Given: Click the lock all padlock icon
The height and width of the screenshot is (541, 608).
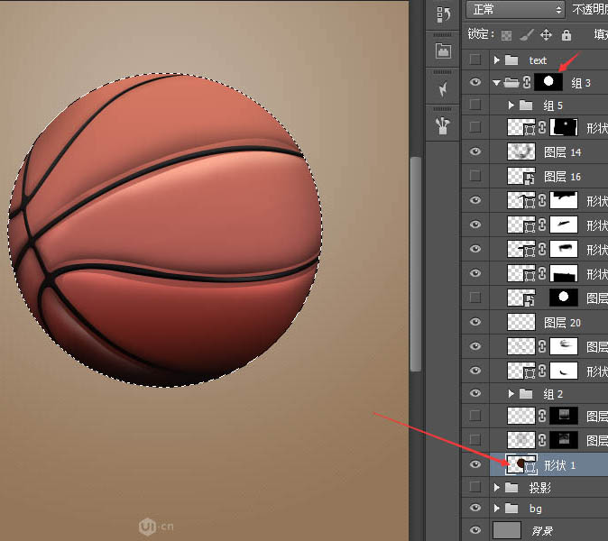Looking at the screenshot, I should 567,35.
